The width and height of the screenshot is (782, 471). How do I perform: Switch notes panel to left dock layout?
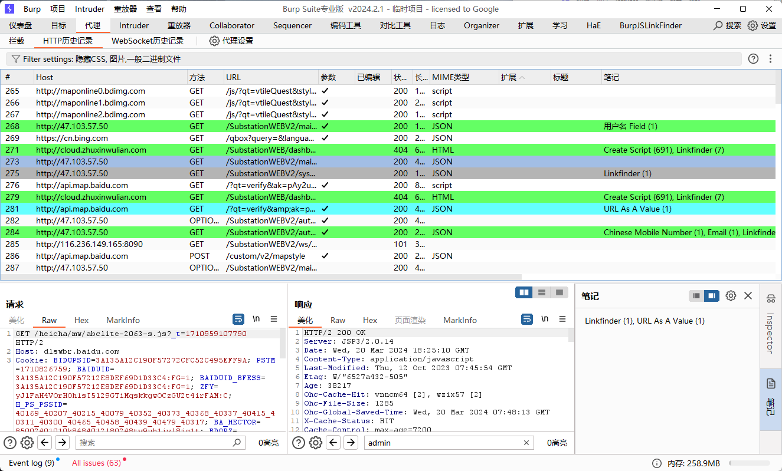pyautogui.click(x=696, y=296)
